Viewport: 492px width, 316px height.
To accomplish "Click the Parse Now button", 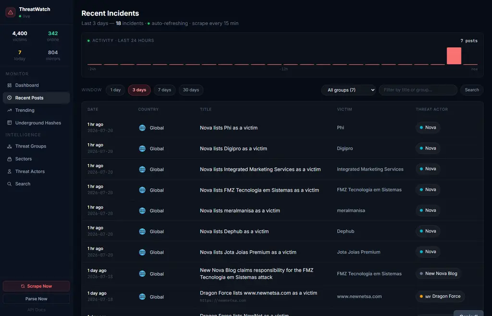I will (x=37, y=299).
